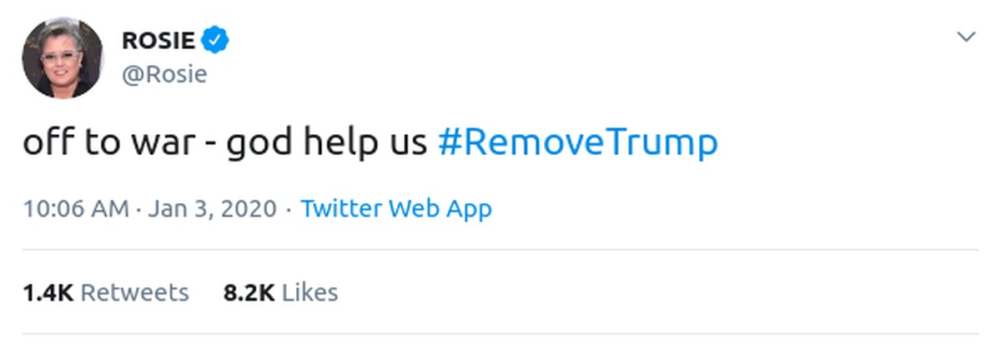
Task: Click the Twitter Web App source link
Action: [396, 208]
